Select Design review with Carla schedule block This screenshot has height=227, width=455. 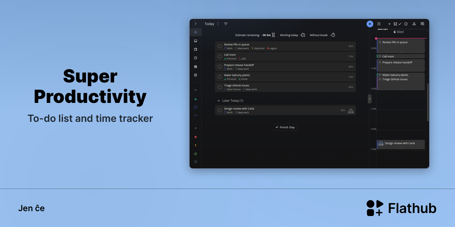point(401,144)
